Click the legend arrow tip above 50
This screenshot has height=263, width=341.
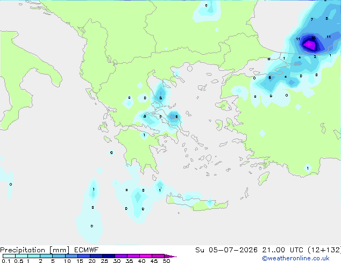tap(170, 256)
